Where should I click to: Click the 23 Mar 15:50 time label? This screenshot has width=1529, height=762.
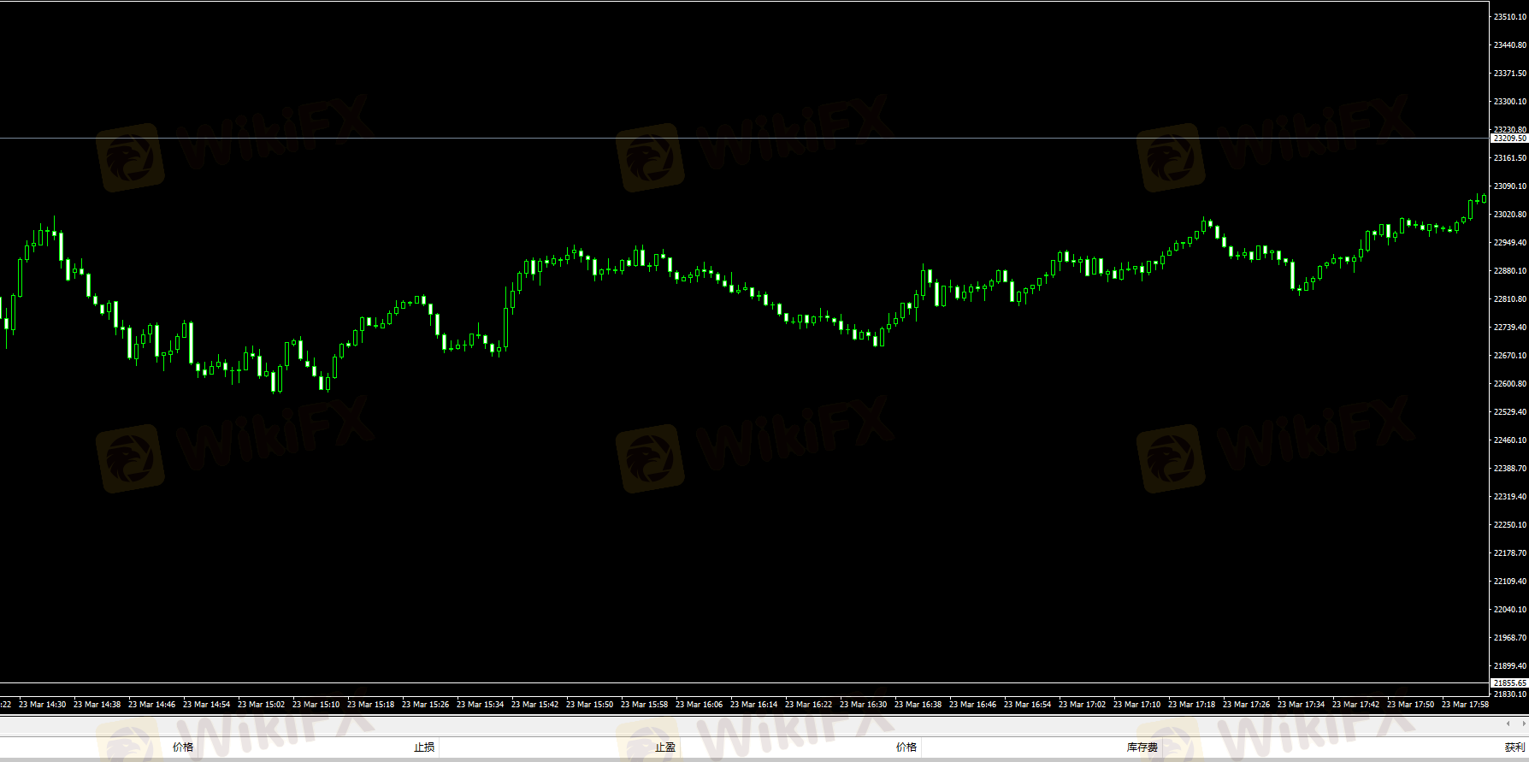coord(590,705)
